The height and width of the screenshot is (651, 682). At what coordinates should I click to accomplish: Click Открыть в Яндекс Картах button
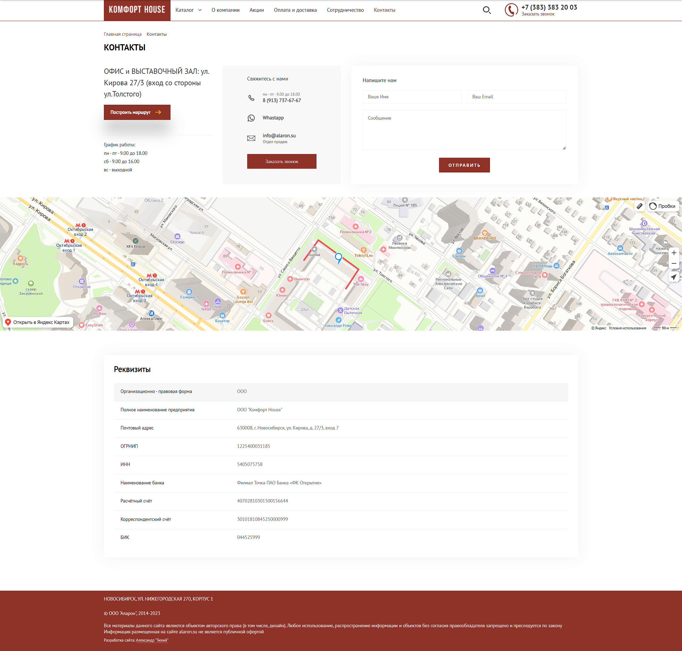(x=38, y=322)
